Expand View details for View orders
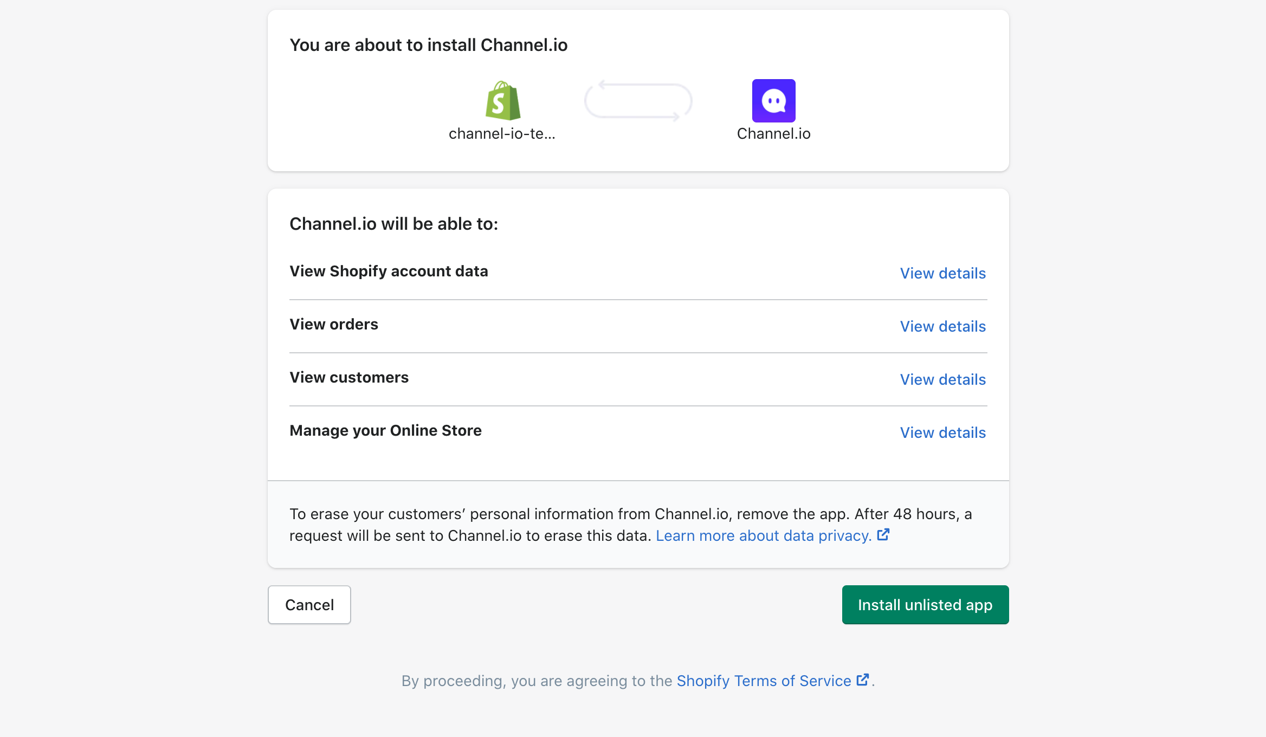 [x=942, y=326]
